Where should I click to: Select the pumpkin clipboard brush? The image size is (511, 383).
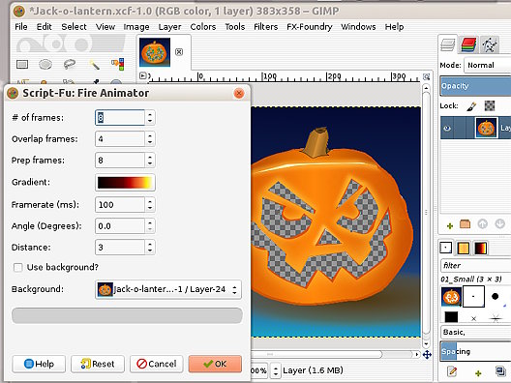click(x=451, y=297)
